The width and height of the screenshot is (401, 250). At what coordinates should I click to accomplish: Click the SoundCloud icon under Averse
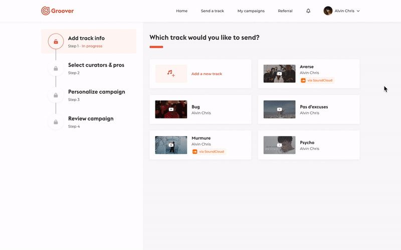point(303,80)
